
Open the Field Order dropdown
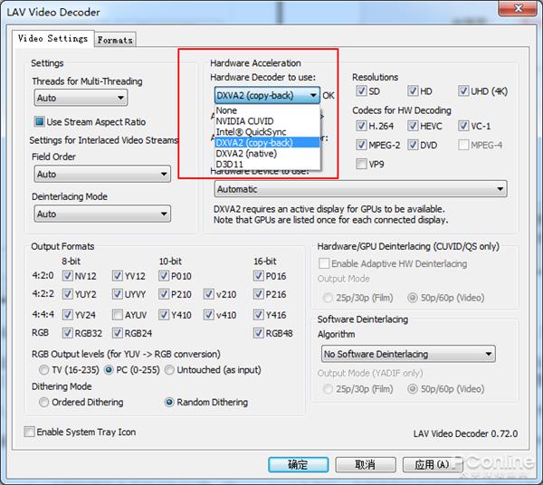coord(100,174)
